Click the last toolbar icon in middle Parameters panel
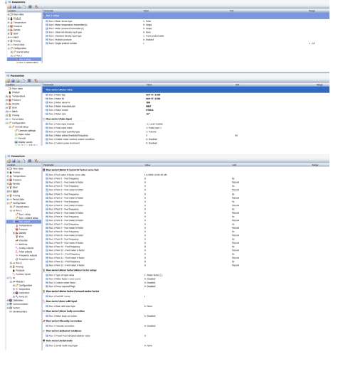This screenshot has width=338, height=371. 36,81
